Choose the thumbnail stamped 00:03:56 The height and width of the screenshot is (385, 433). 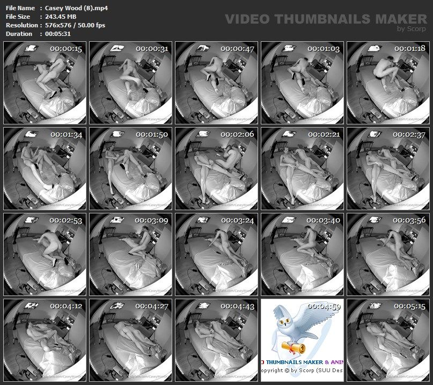pos(388,254)
